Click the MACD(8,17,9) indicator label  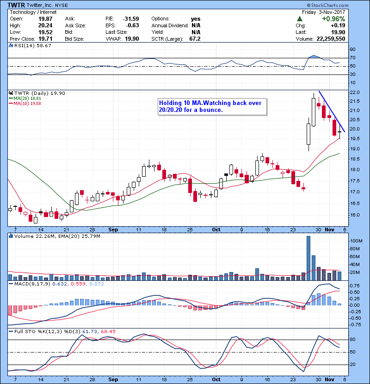(32, 284)
